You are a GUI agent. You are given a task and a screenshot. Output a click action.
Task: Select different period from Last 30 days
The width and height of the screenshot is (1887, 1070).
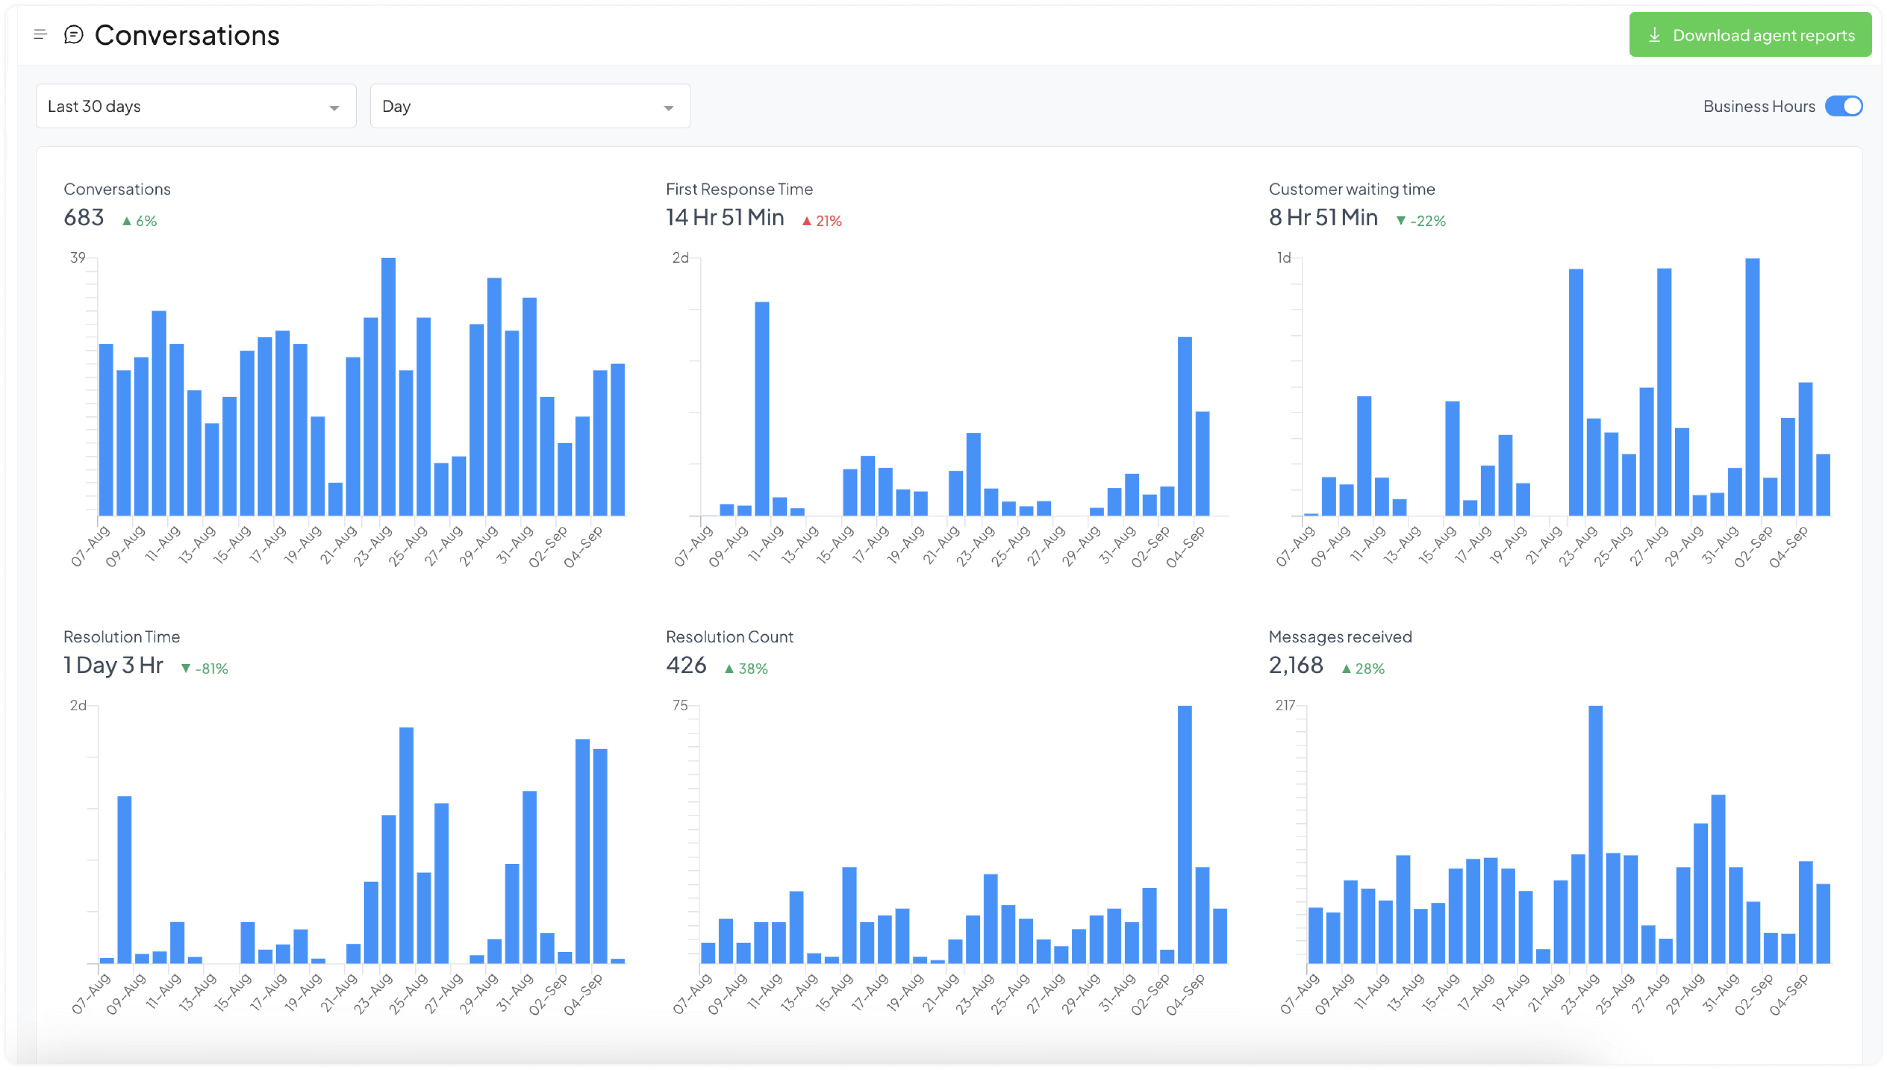(x=192, y=106)
